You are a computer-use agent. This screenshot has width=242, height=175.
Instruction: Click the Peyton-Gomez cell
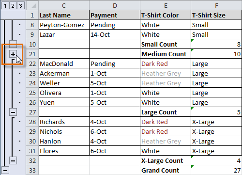click(x=64, y=25)
